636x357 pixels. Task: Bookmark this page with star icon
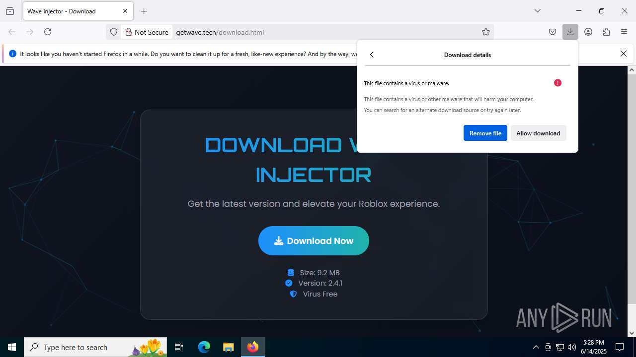(486, 32)
